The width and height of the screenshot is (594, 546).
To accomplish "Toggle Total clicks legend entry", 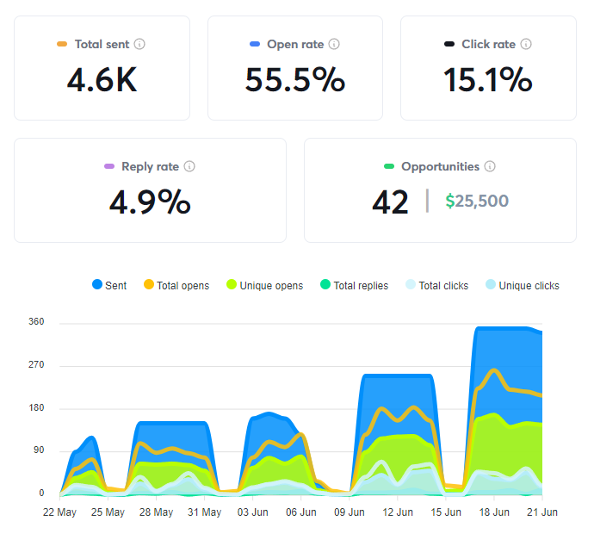I will [x=436, y=285].
